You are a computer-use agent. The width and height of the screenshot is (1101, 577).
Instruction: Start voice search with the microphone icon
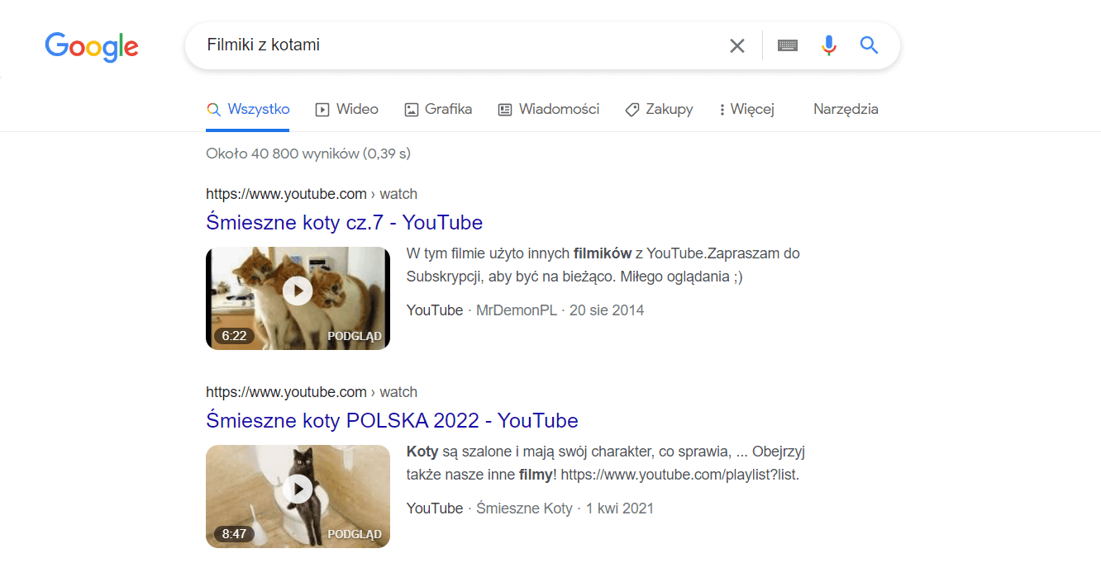(x=829, y=45)
